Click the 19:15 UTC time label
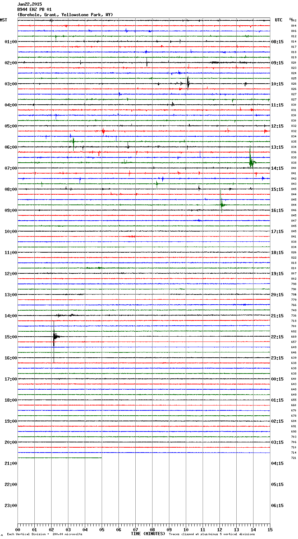Image resolution: width=298 pixels, height=539 pixels. click(277, 274)
